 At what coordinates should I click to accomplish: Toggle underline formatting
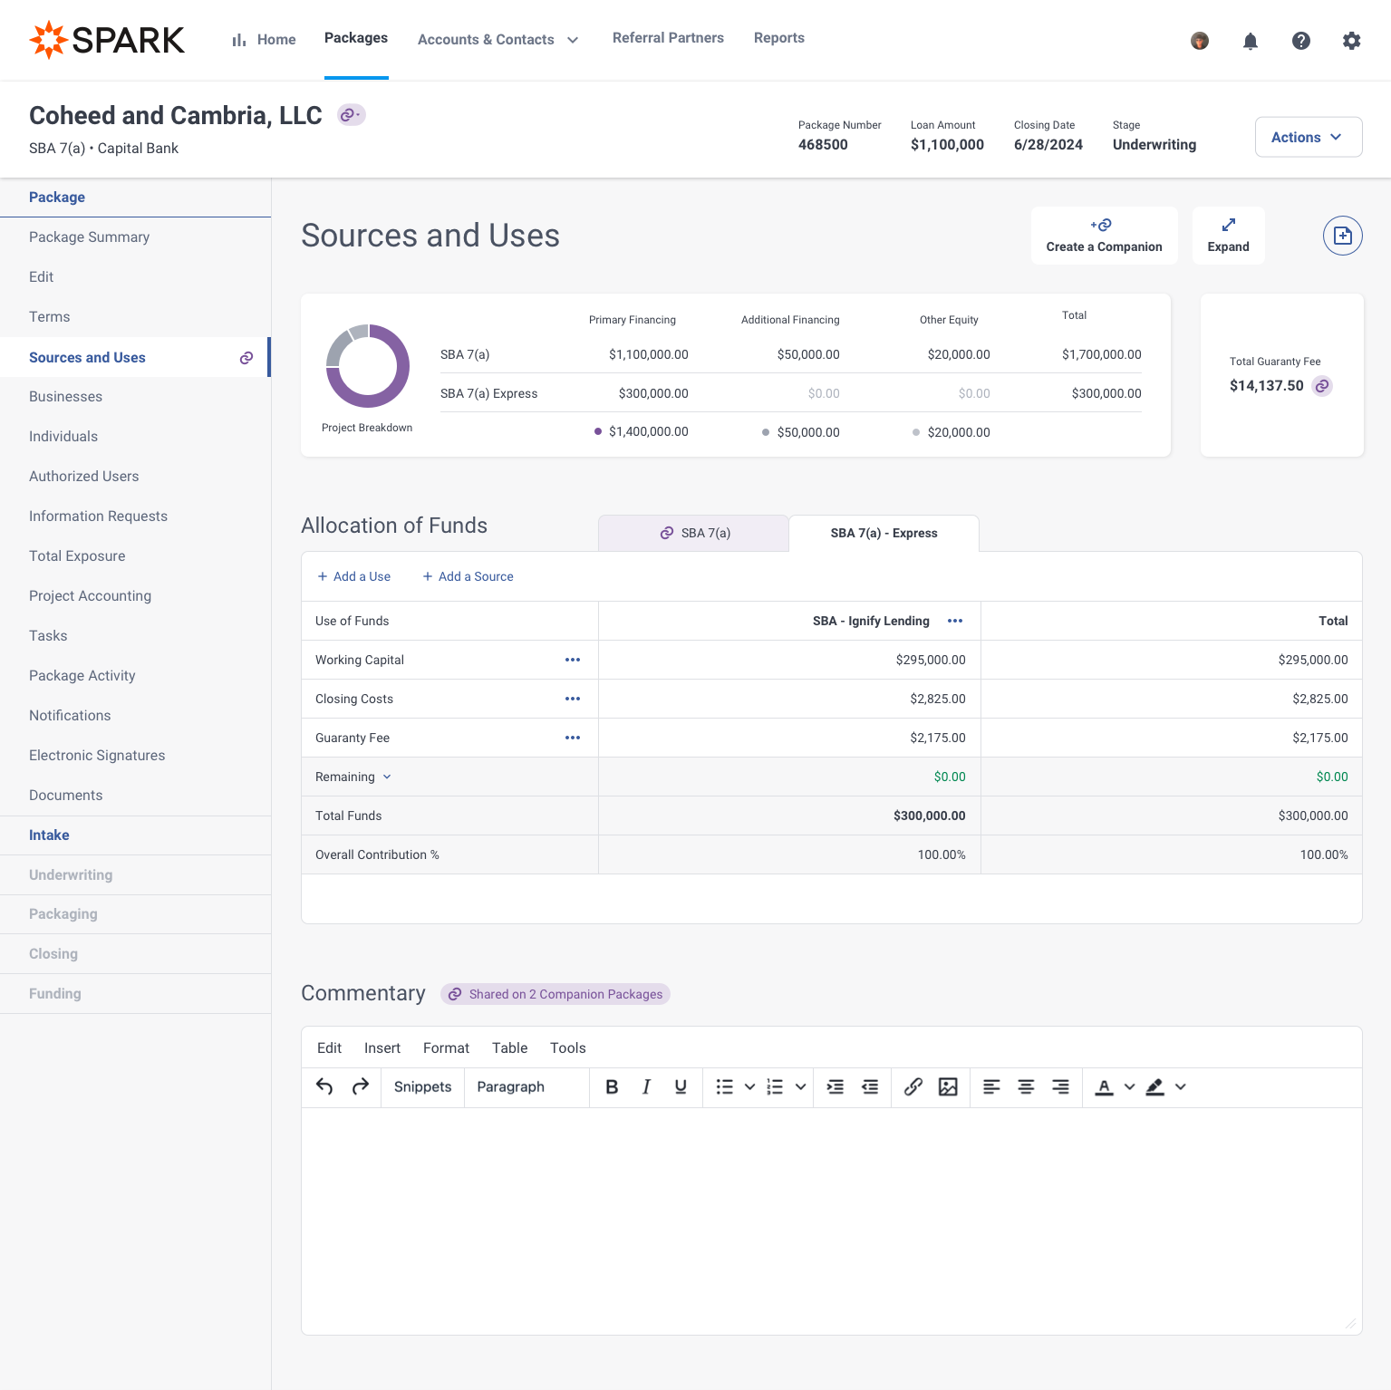click(681, 1086)
